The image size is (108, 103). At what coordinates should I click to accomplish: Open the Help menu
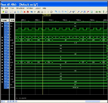pyautogui.click(x=44, y=8)
